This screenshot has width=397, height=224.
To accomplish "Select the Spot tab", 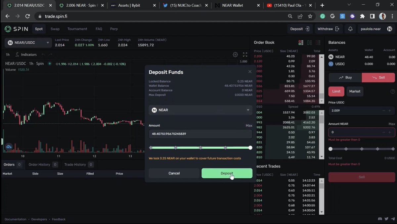I will tap(39, 29).
